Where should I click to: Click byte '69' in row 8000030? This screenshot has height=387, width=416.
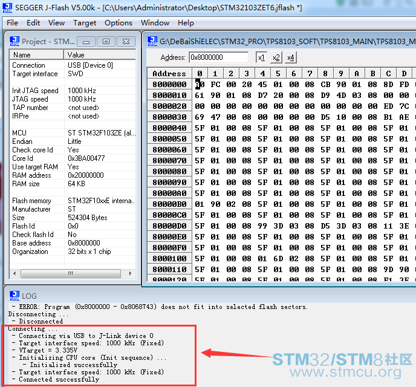coord(200,117)
